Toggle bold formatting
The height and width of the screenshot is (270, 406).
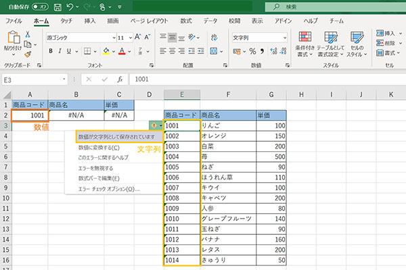(x=50, y=51)
